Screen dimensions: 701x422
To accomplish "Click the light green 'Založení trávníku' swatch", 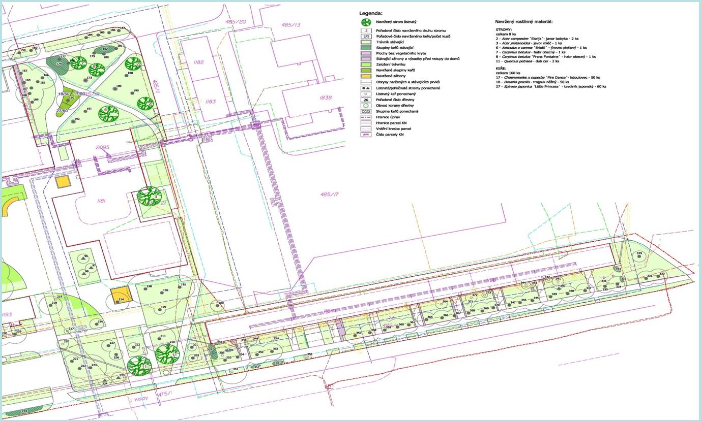I will point(365,64).
